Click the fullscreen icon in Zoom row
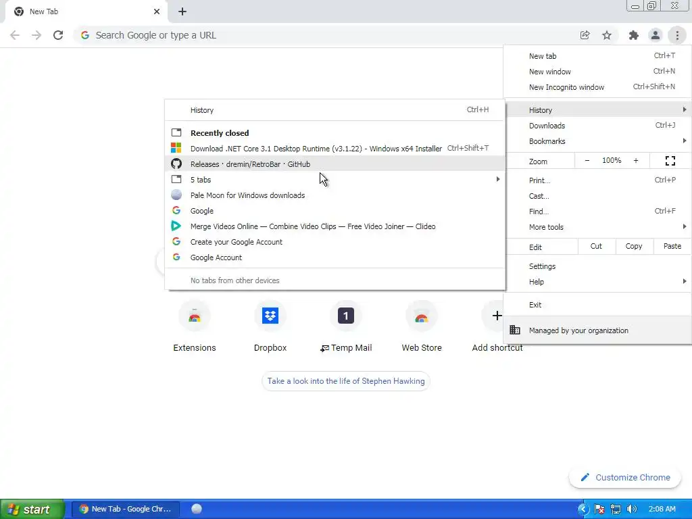The height and width of the screenshot is (519, 692). tap(670, 161)
